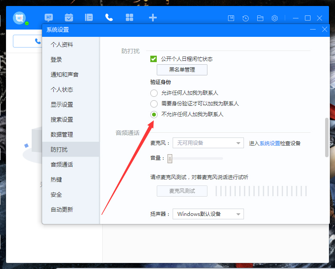Uncheck 公开个人日程闲忙状态 checkbox
The height and width of the screenshot is (269, 335).
click(x=153, y=59)
